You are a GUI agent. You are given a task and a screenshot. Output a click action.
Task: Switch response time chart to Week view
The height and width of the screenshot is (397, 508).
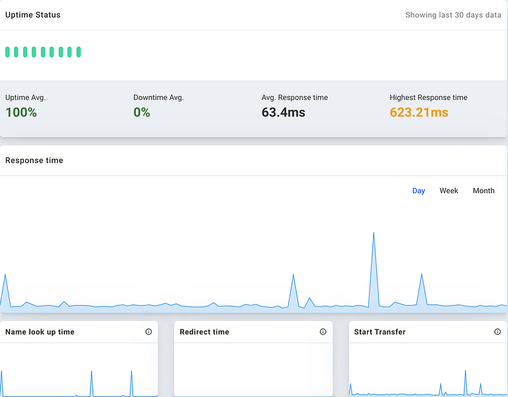[x=448, y=191]
